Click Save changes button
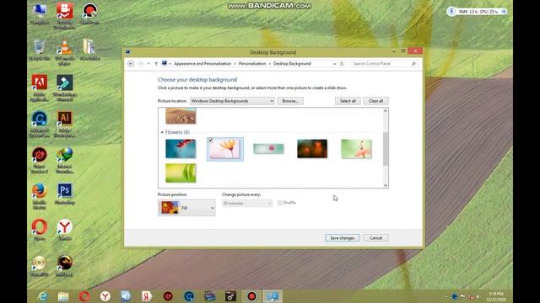540x303 pixels. (x=342, y=238)
